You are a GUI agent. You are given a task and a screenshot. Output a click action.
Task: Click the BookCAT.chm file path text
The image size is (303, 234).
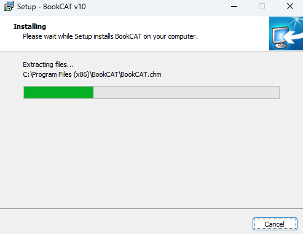(x=92, y=74)
